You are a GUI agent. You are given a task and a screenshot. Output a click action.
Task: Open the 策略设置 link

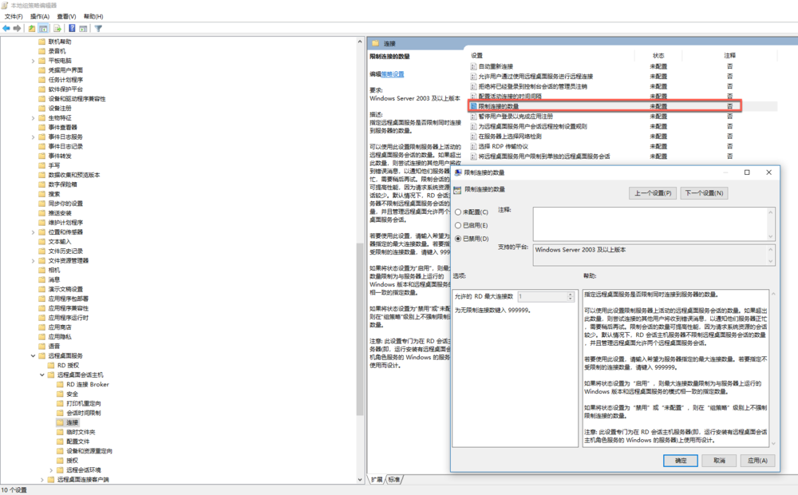(393, 74)
